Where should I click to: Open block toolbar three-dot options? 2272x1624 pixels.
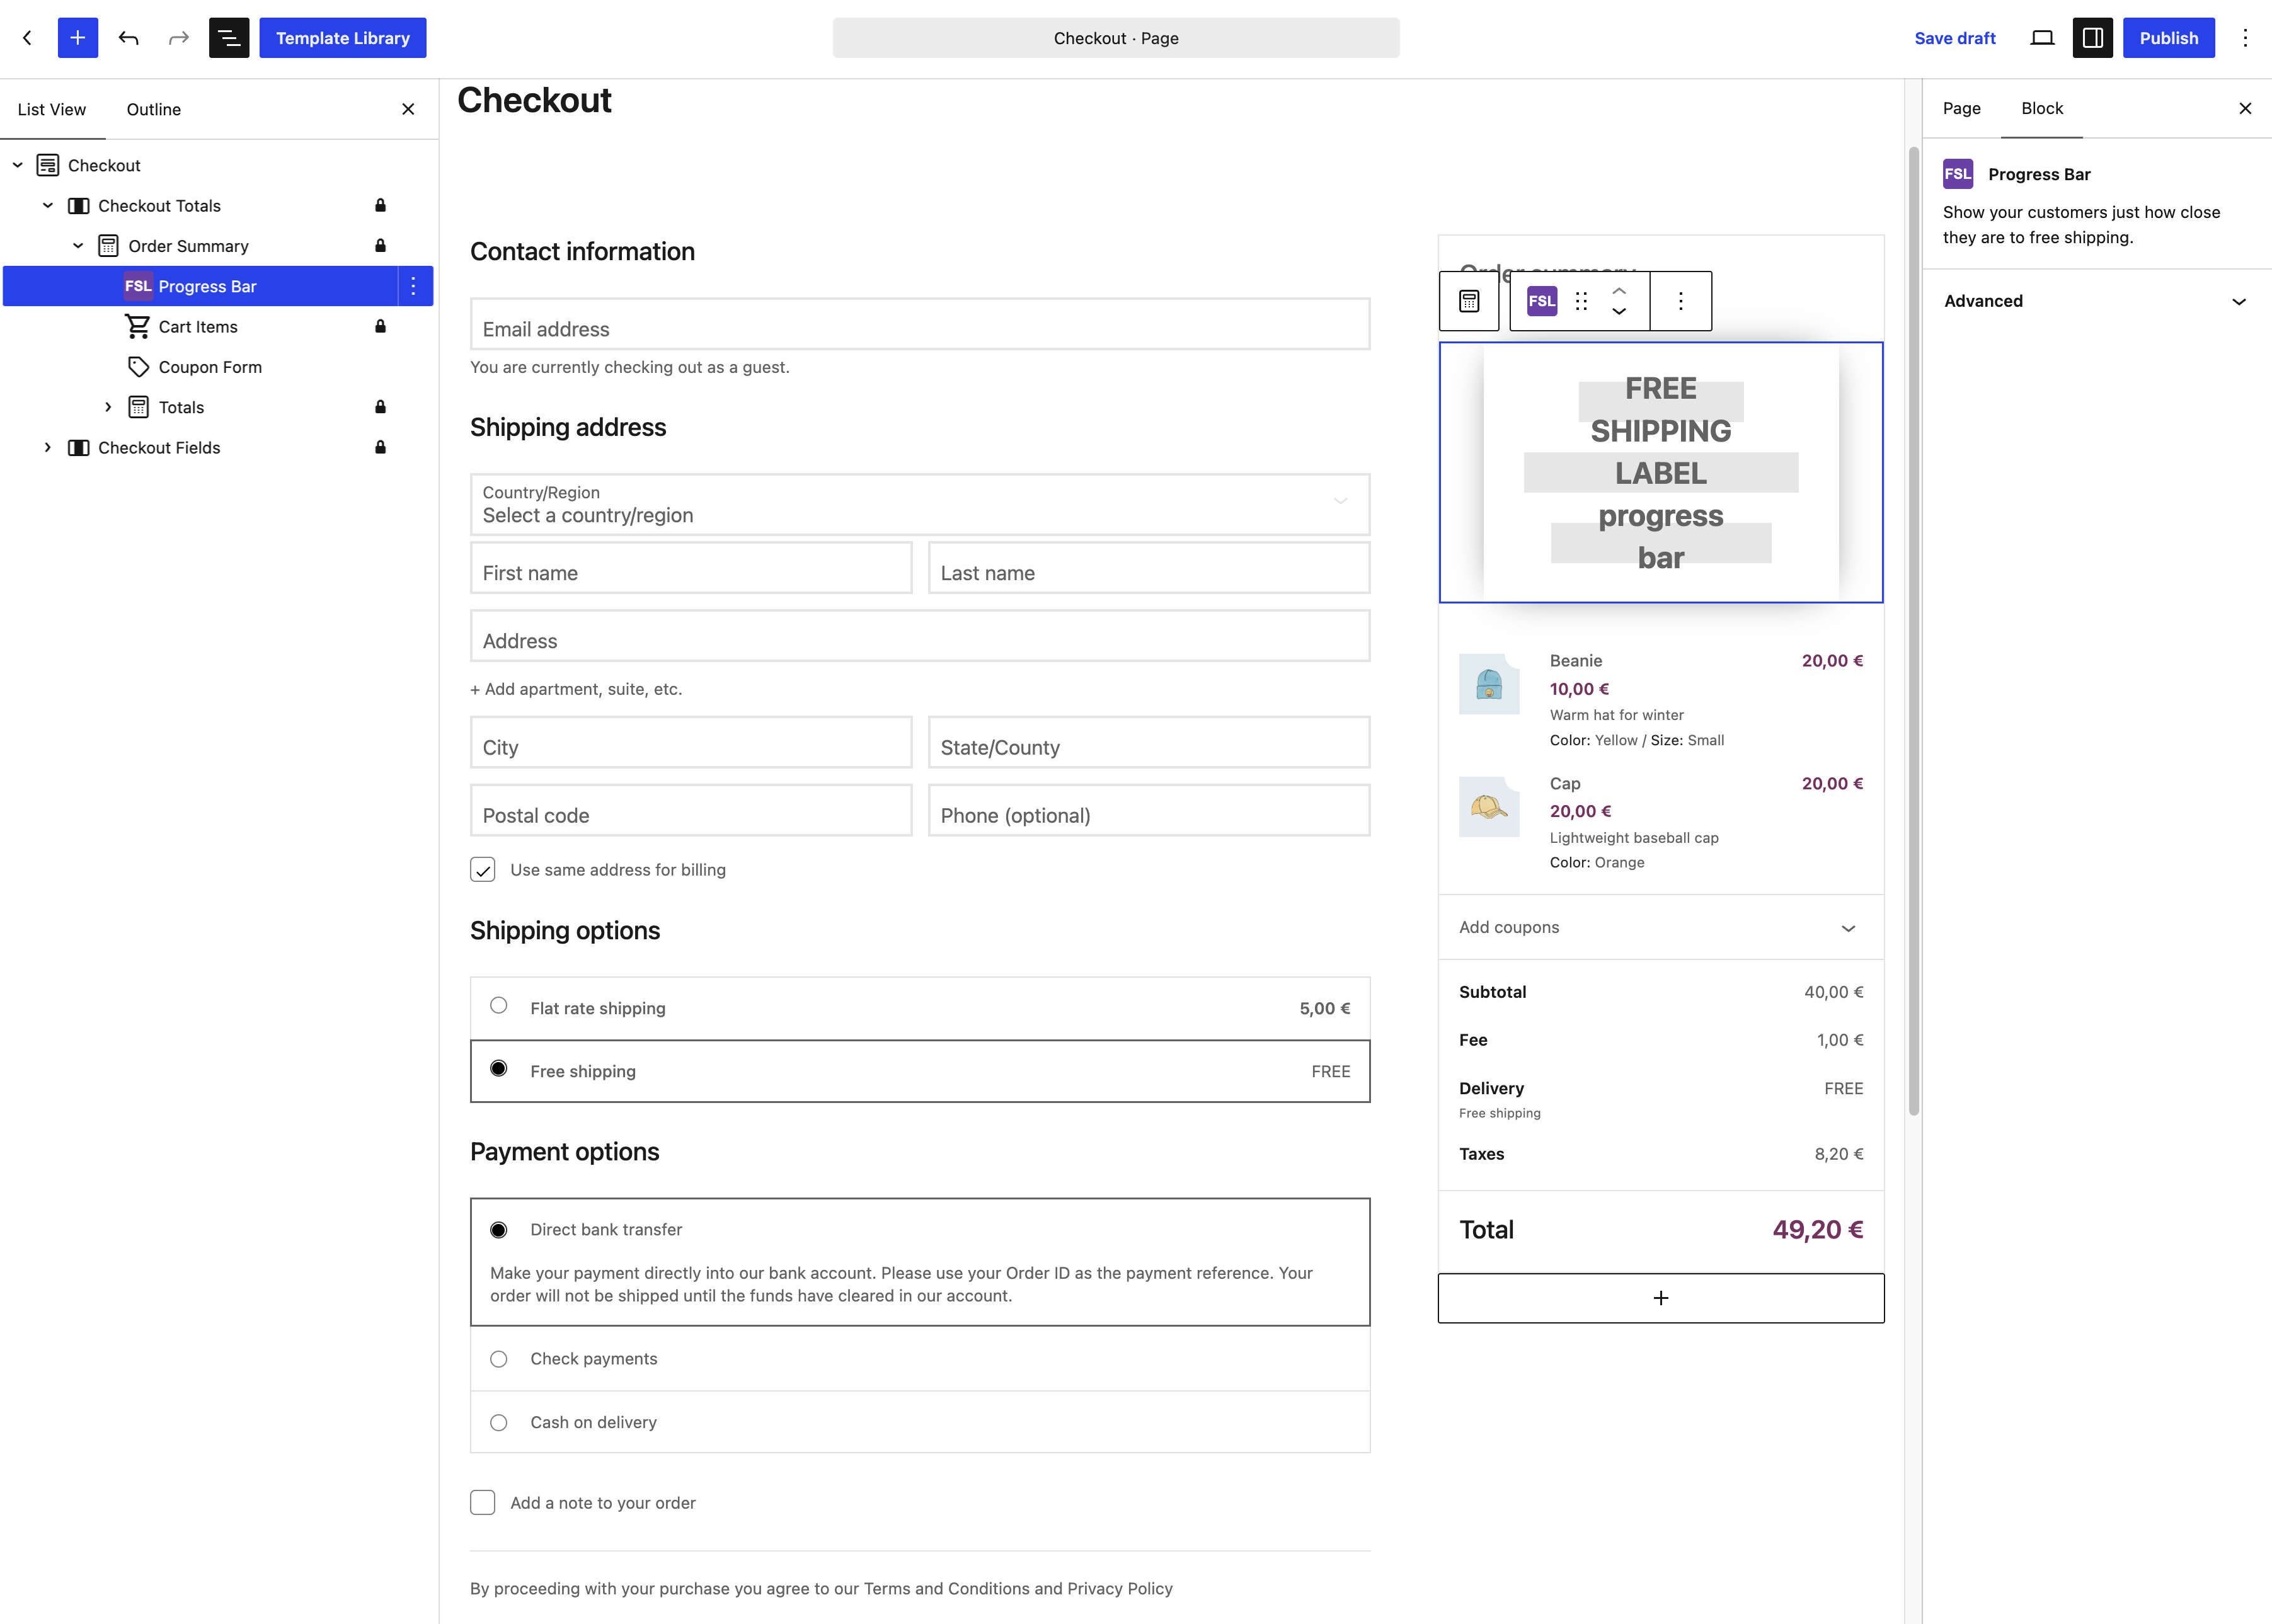coord(1680,301)
